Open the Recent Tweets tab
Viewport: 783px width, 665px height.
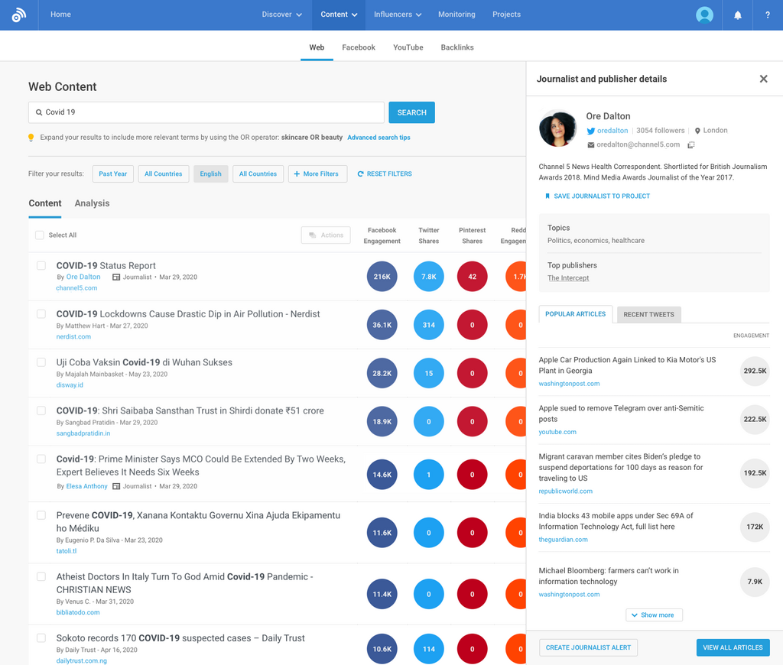coord(648,314)
